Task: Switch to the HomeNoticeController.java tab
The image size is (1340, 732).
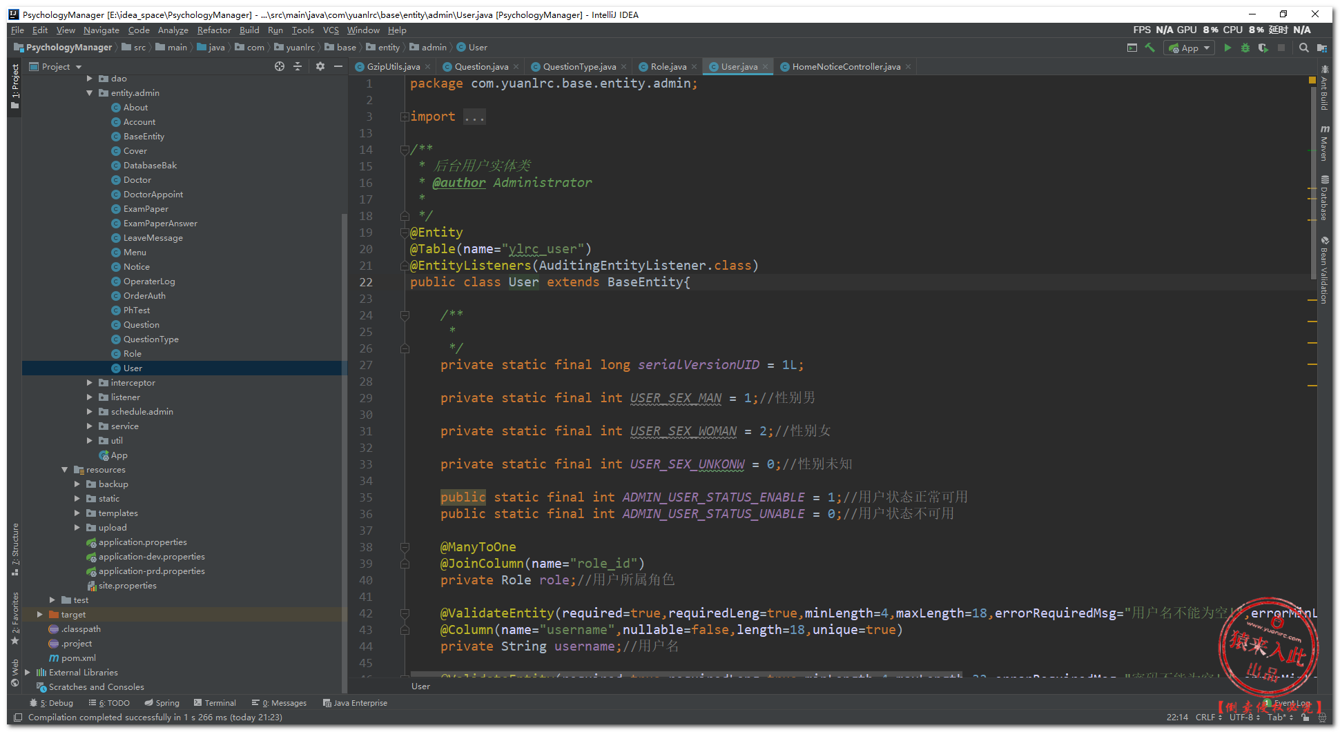Action: point(846,67)
